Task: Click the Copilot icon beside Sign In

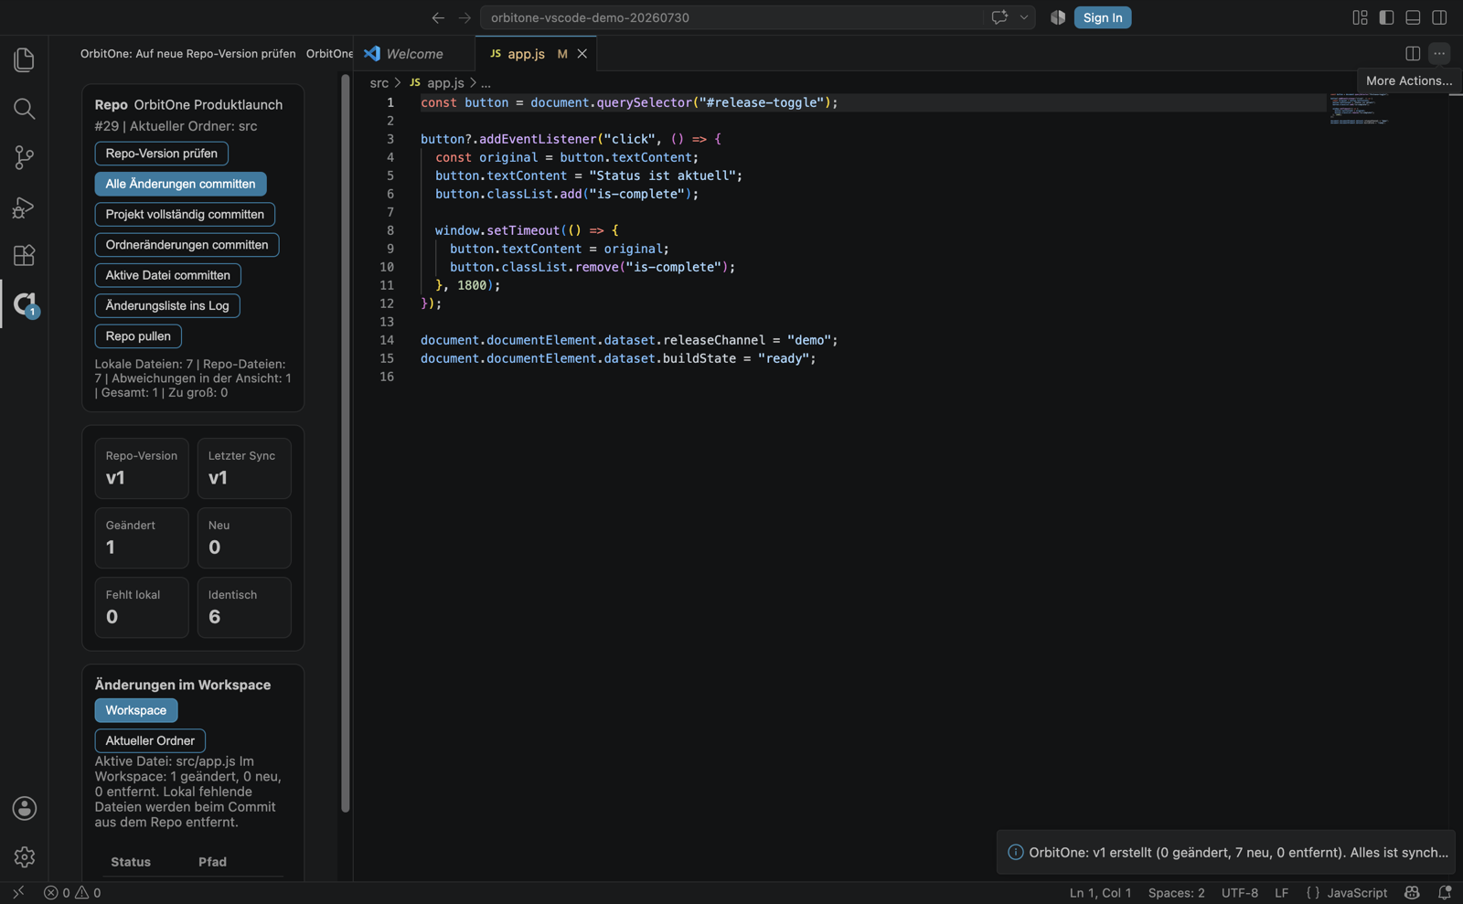Action: (x=1058, y=17)
